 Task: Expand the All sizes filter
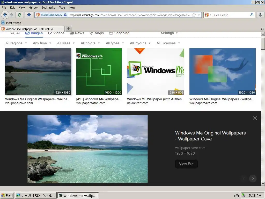point(66,43)
